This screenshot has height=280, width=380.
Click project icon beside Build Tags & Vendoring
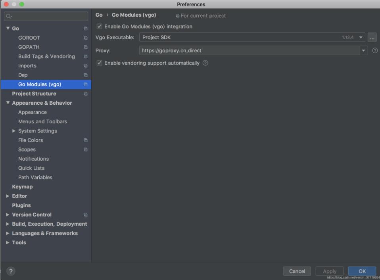pyautogui.click(x=86, y=56)
